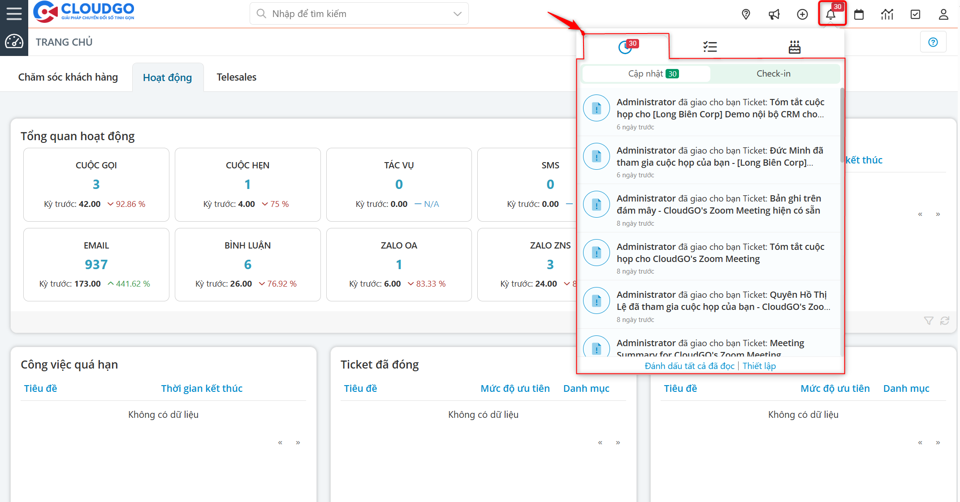Click Đánh dấu tất cả đã đọc link
This screenshot has width=960, height=502.
(x=689, y=366)
